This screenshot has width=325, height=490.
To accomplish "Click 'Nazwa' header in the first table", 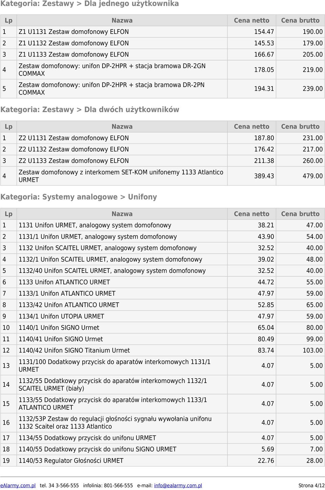I will pyautogui.click(x=122, y=21).
